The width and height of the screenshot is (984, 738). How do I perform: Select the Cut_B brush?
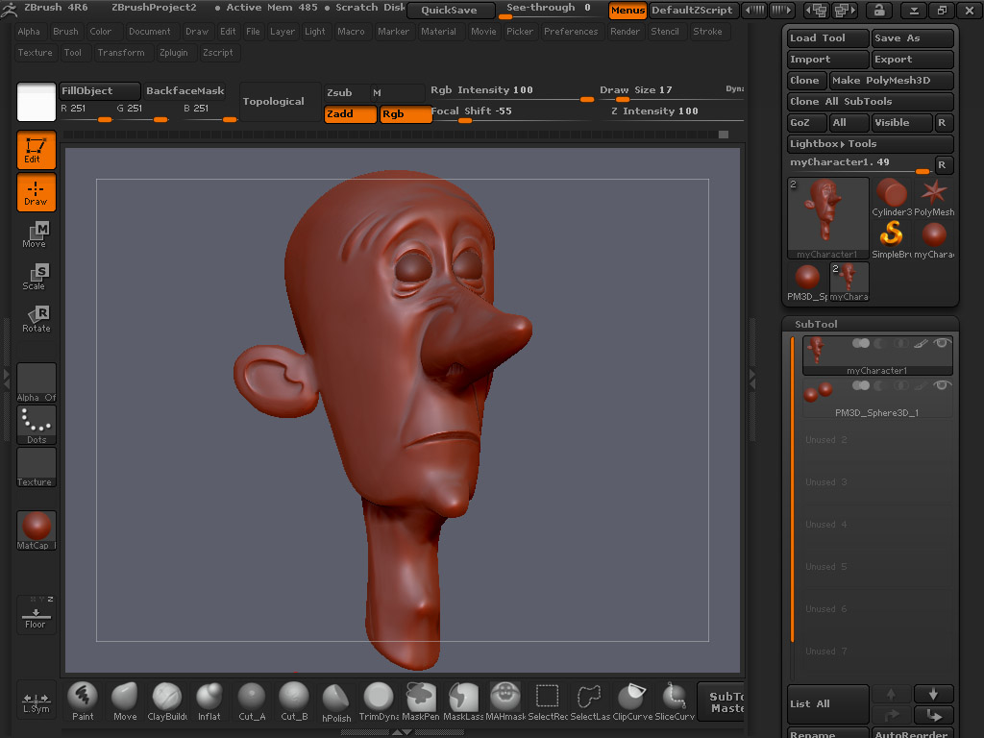tap(294, 701)
